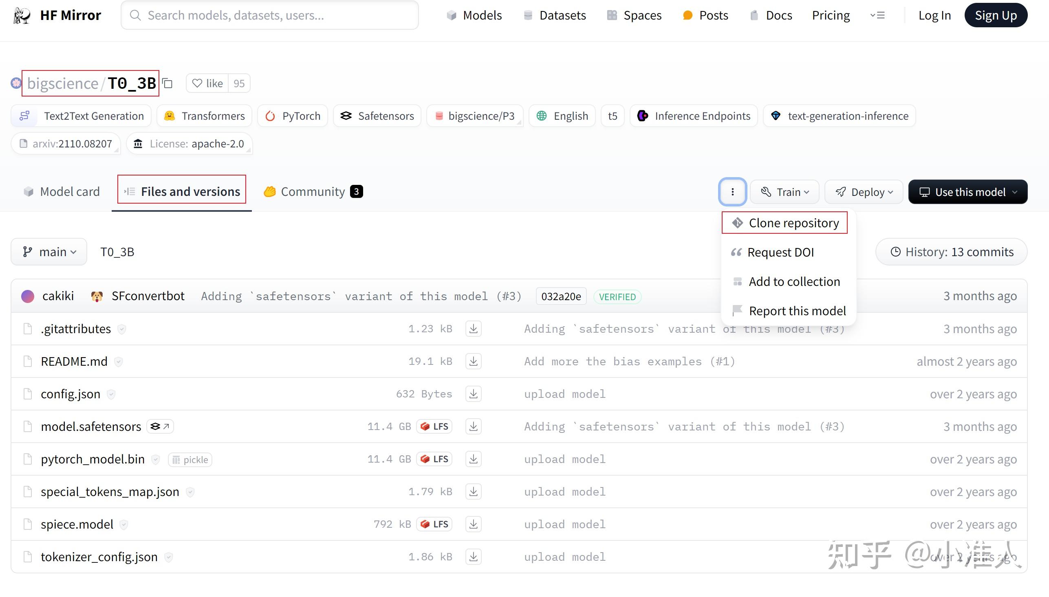The height and width of the screenshot is (597, 1049).
Task: Download the spiece.model file
Action: (x=473, y=524)
